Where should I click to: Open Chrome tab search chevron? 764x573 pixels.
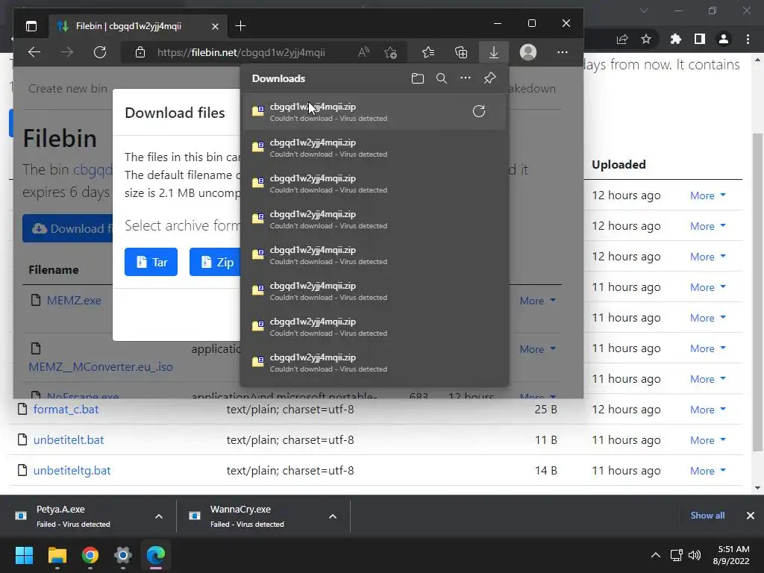[x=644, y=10]
